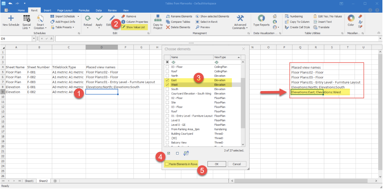Image resolution: width=384 pixels, height=189 pixels.
Task: Open the quick access toolbar customize arrow
Action: click(x=25, y=3)
